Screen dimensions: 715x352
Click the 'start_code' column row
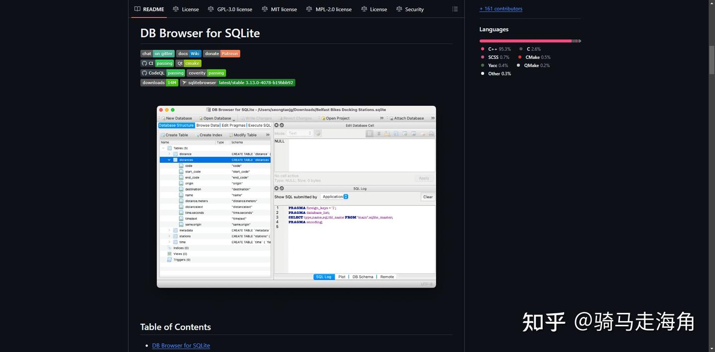point(215,172)
